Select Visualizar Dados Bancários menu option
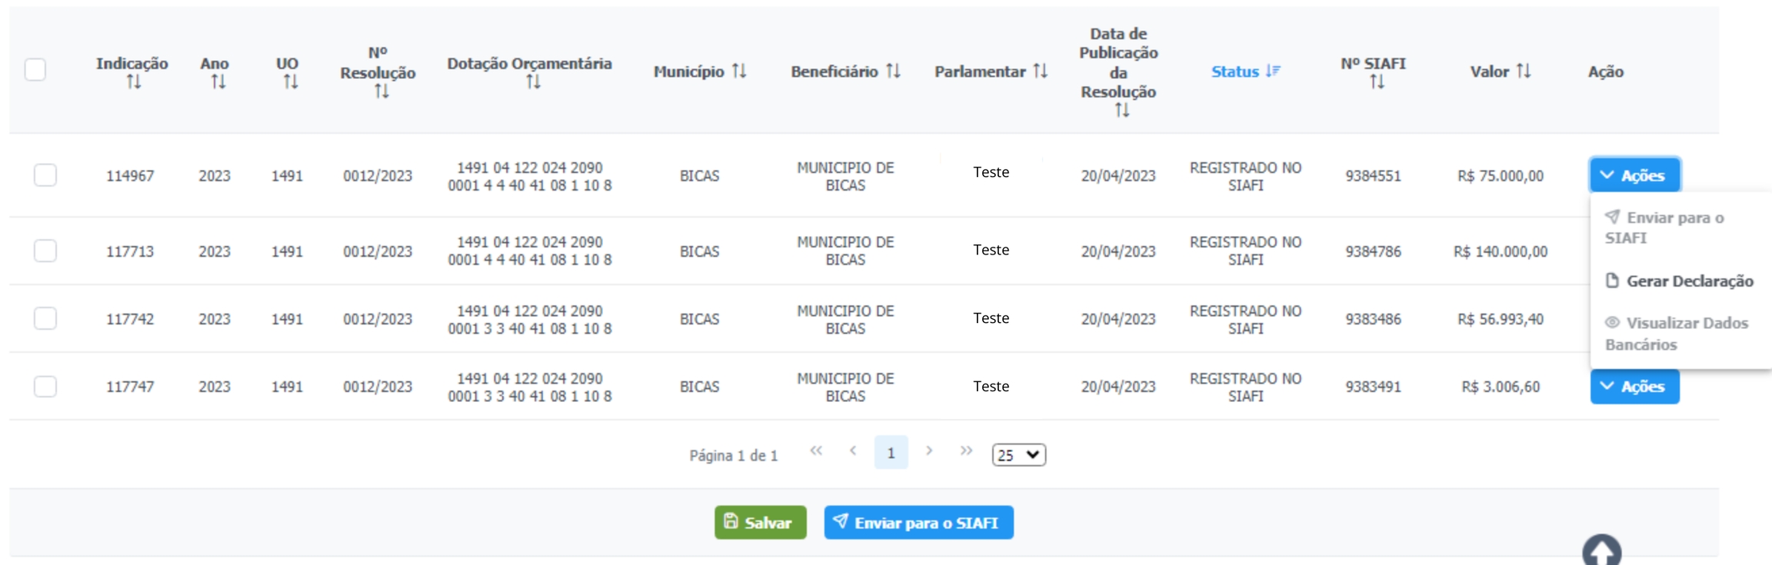The height and width of the screenshot is (565, 1772). click(1677, 334)
